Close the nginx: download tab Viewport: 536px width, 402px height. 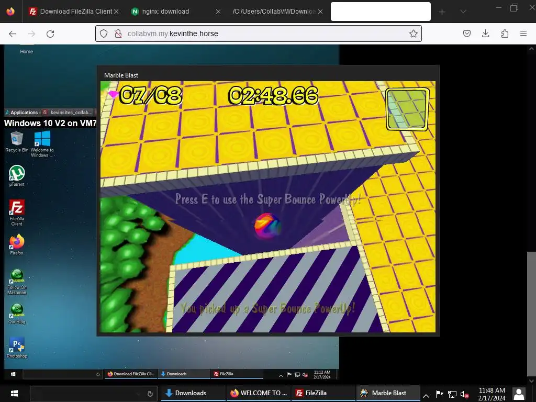point(218,12)
